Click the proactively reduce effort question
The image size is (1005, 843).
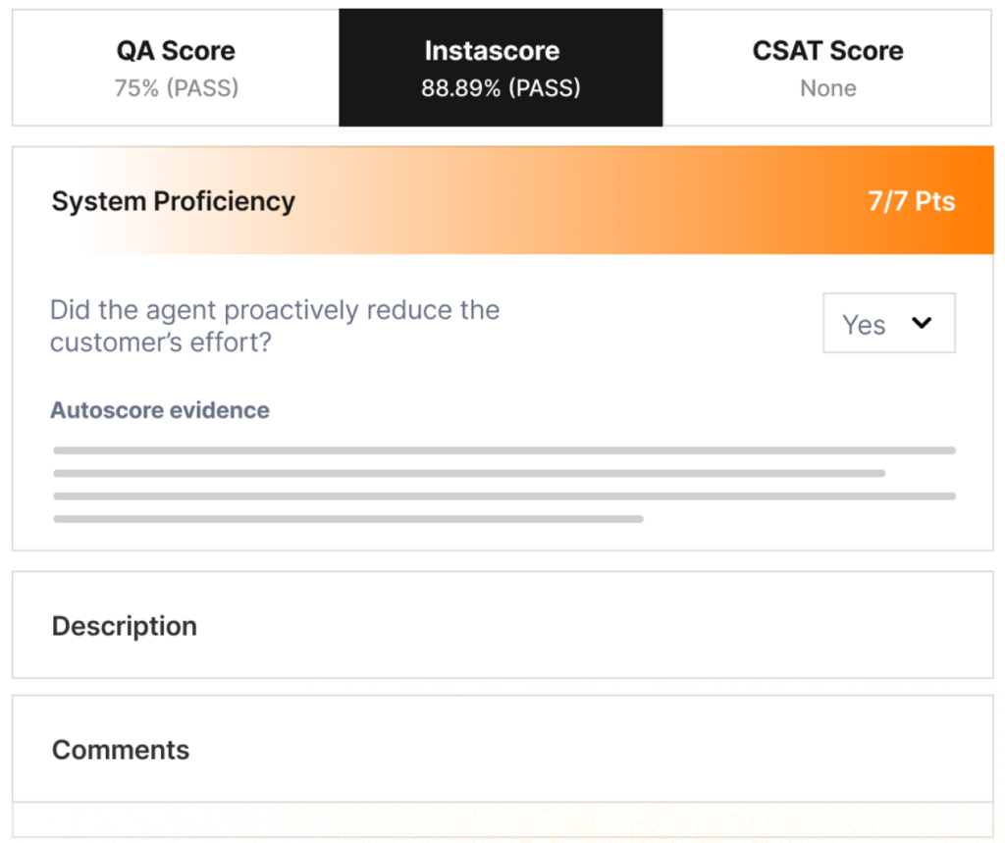coord(275,326)
